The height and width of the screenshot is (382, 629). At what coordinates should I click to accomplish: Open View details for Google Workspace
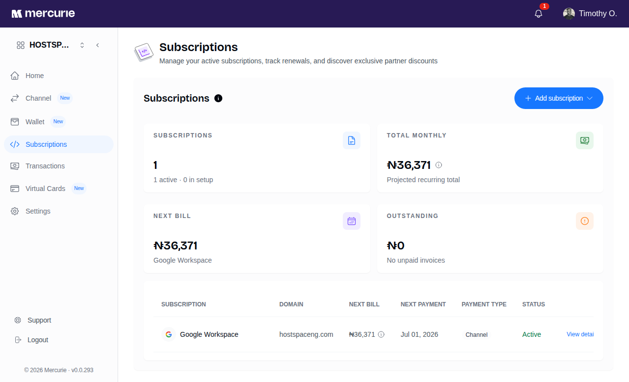pyautogui.click(x=580, y=334)
